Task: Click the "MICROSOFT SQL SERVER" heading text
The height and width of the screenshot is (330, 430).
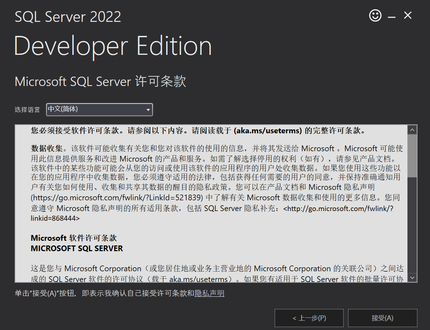Action: (x=77, y=248)
